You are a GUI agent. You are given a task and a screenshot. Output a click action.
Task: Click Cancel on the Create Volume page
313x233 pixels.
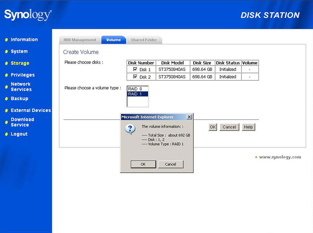point(229,127)
